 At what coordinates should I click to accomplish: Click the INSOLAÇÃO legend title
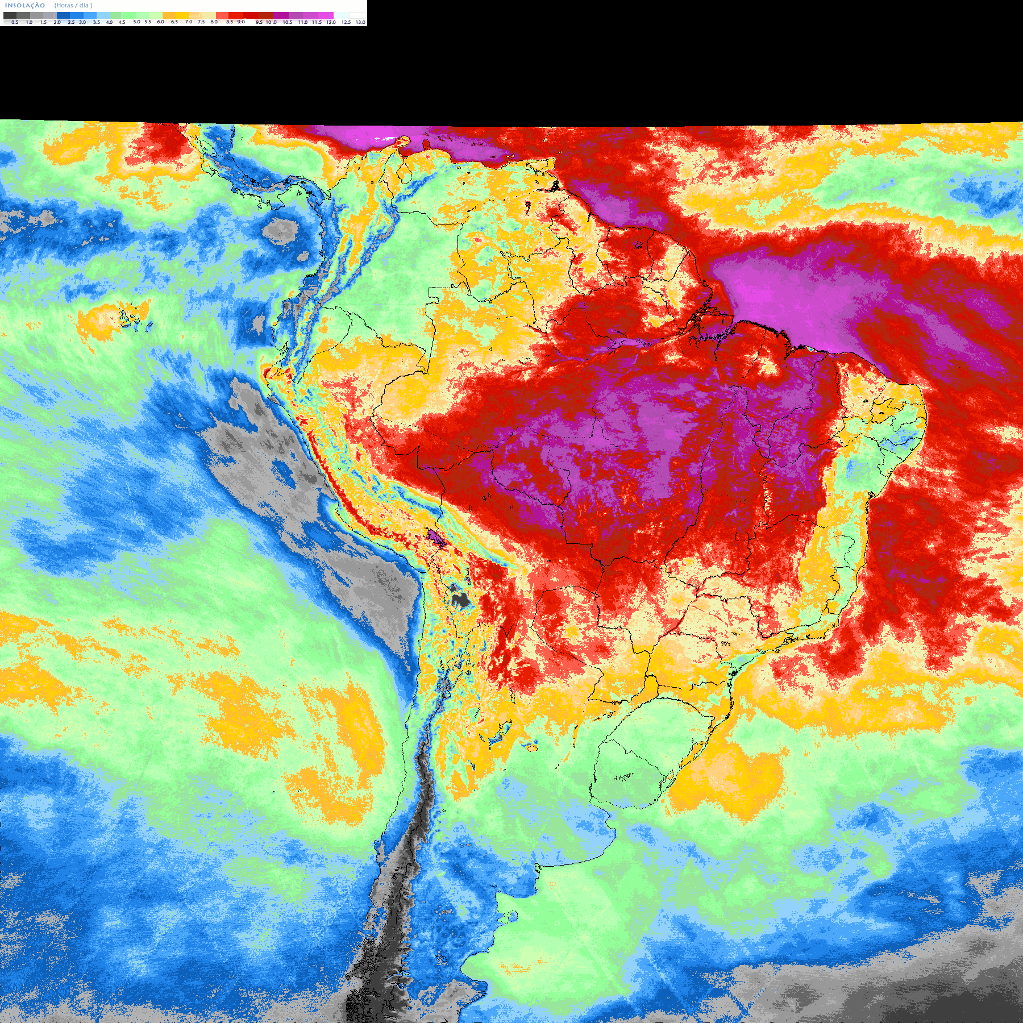[25, 5]
